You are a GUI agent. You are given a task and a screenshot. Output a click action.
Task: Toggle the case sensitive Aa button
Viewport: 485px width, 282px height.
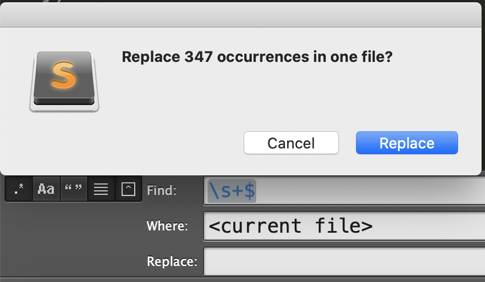click(46, 189)
